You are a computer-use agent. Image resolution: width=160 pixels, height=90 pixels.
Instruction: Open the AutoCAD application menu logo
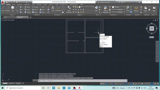(x=3, y=2)
